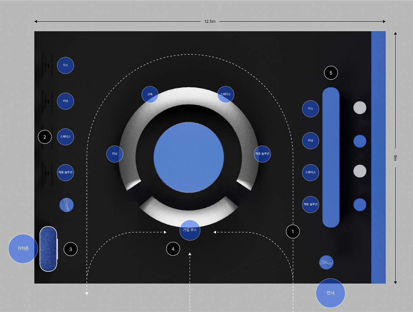Click the 스페이스 icon in the right column
This screenshot has width=413, height=312.
tap(310, 173)
